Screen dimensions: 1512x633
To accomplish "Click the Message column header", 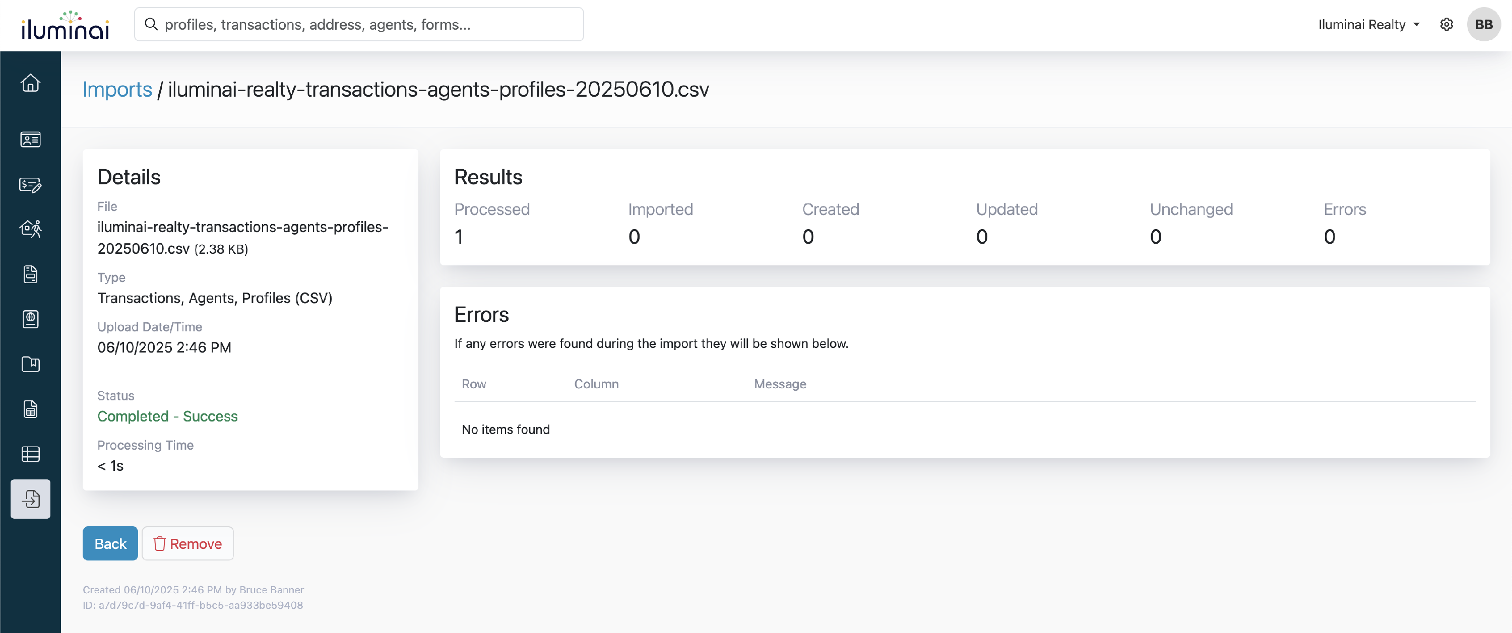I will [x=780, y=384].
